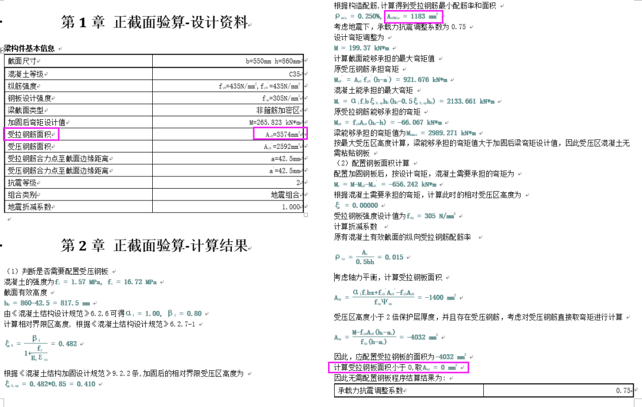Select the 3574mm² value cell
Image resolution: width=642 pixels, height=407 pixels.
[x=228, y=134]
